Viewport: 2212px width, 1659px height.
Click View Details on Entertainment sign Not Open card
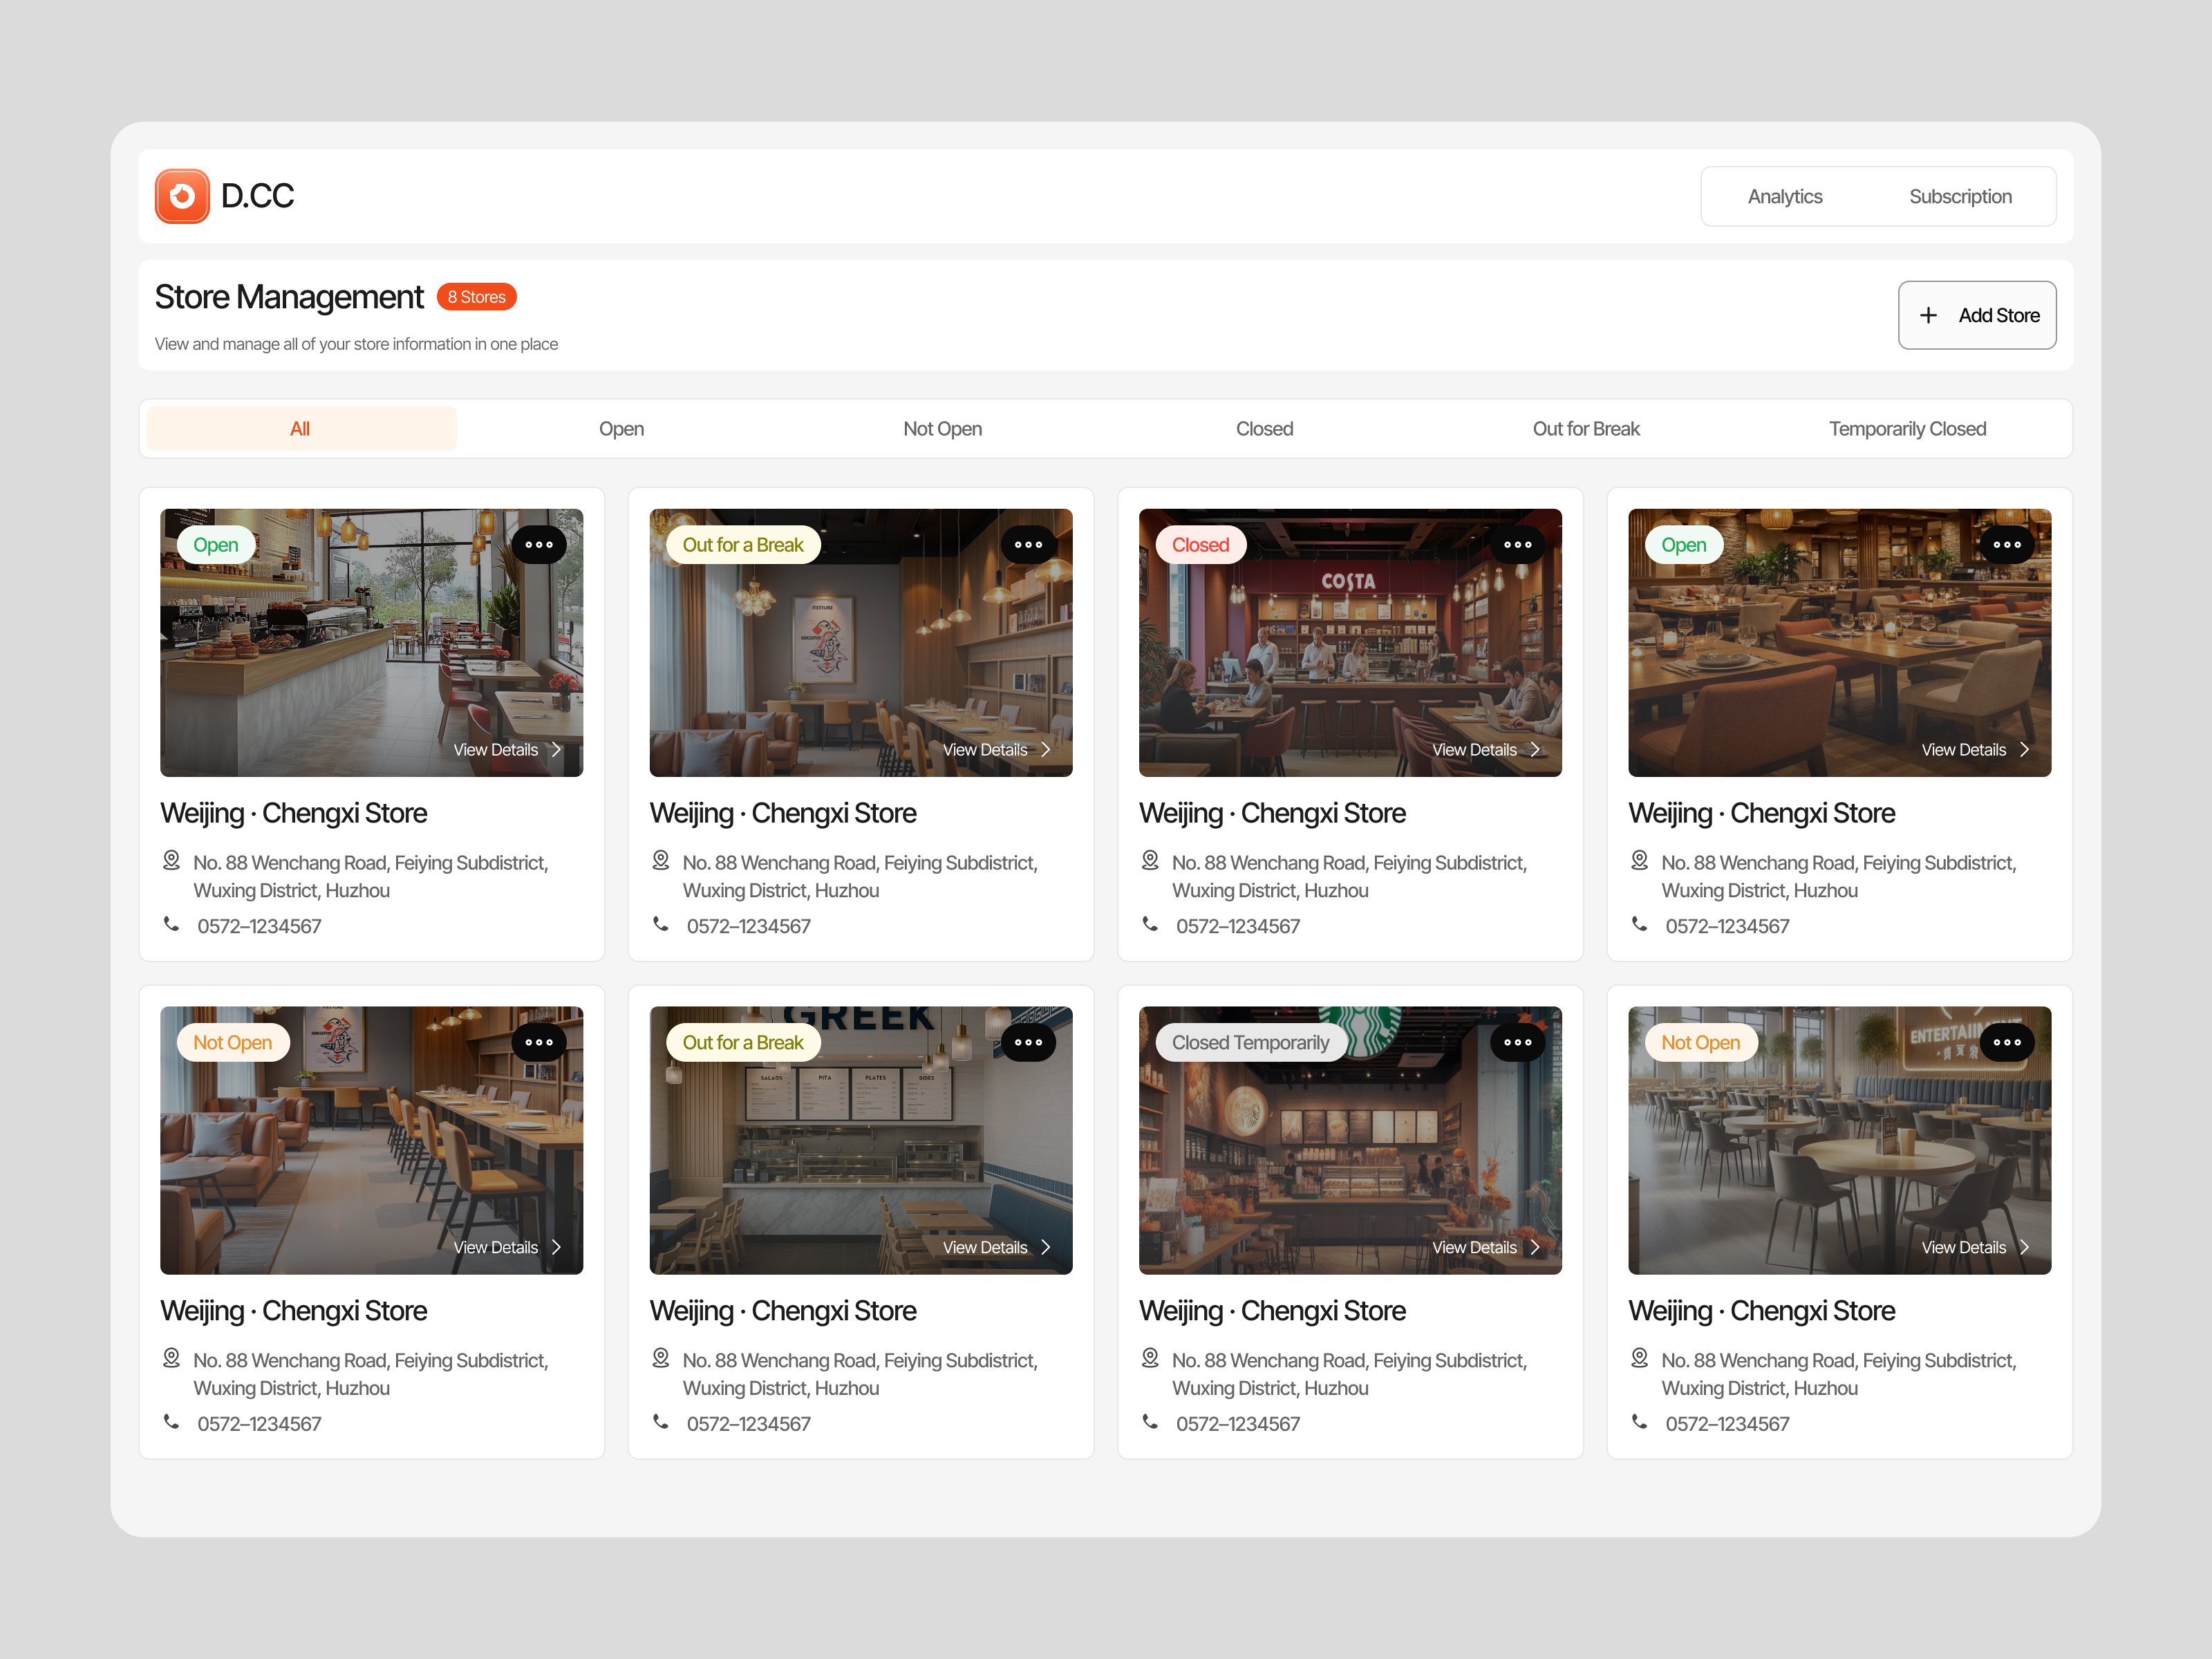tap(1975, 1247)
